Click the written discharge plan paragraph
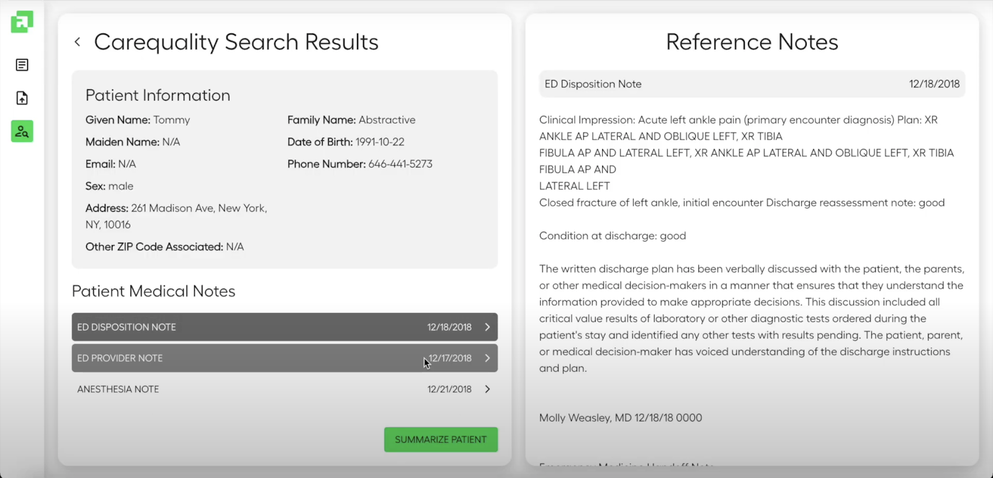The width and height of the screenshot is (993, 478). tap(752, 318)
